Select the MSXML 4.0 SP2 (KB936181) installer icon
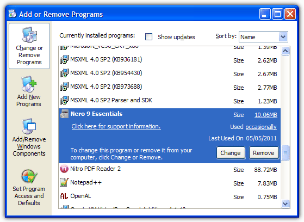 [64, 59]
